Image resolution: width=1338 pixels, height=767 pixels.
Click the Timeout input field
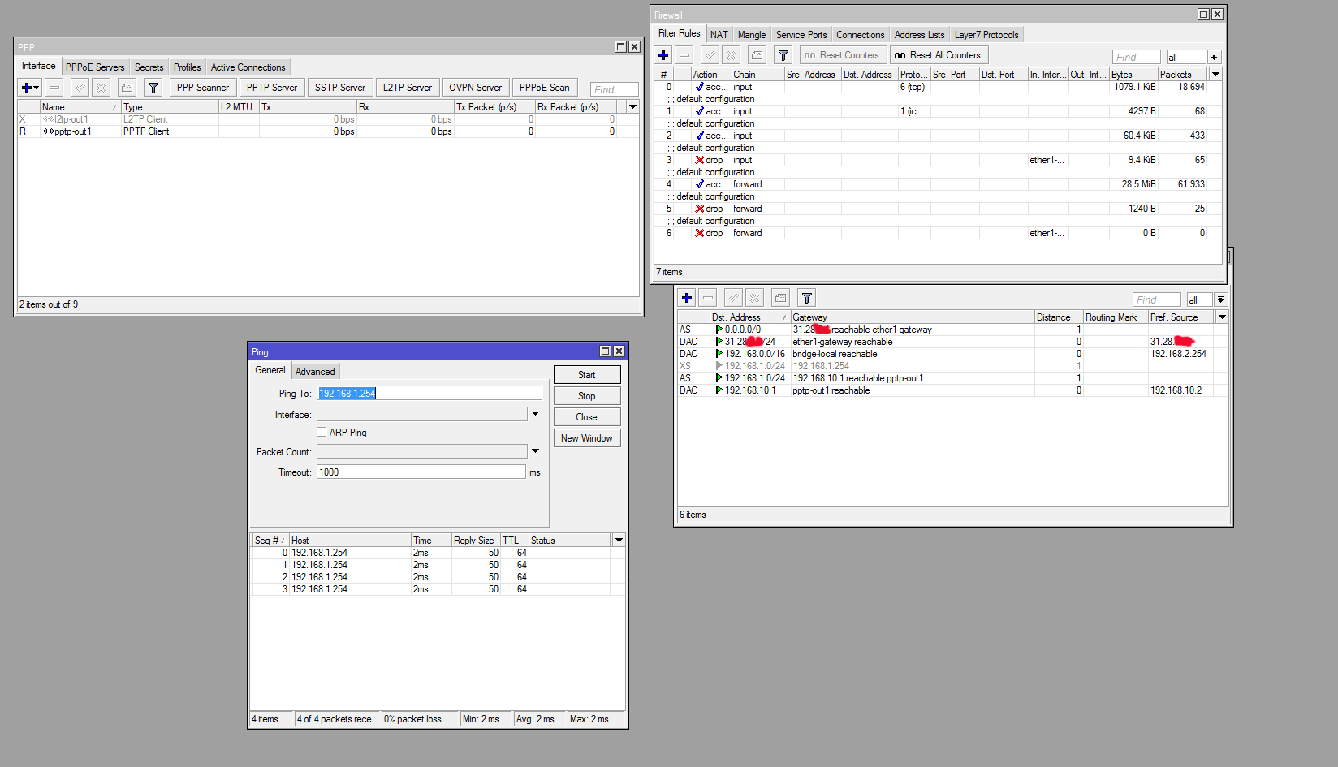tap(421, 472)
